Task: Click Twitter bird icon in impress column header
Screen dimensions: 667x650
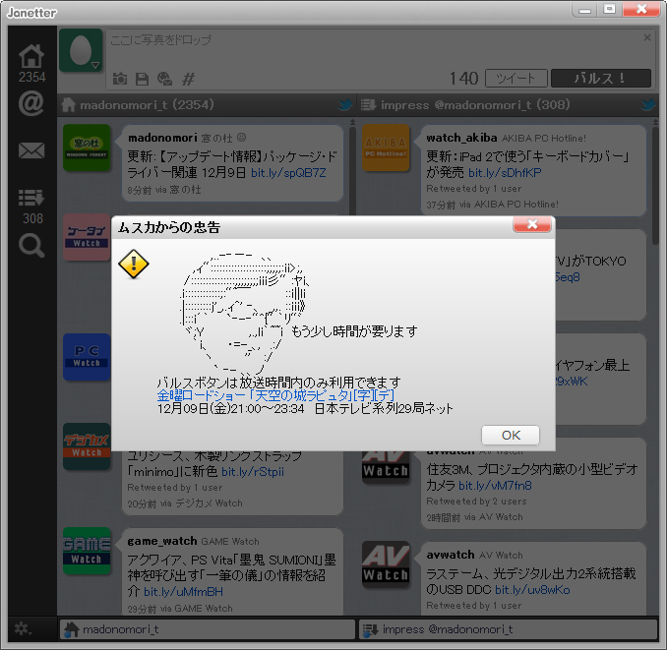Action: point(648,104)
